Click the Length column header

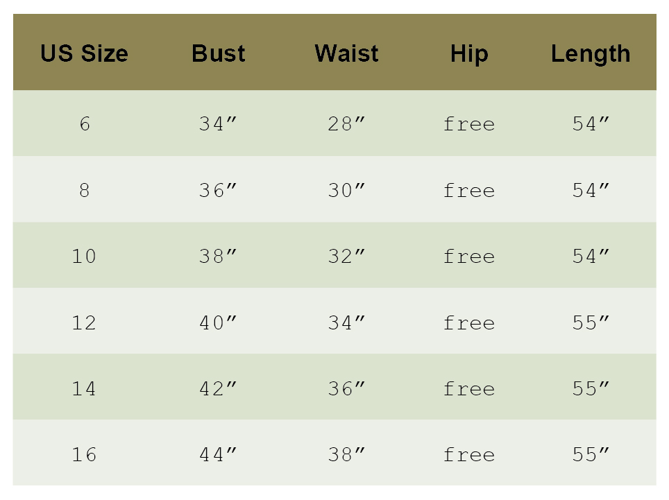coord(591,53)
